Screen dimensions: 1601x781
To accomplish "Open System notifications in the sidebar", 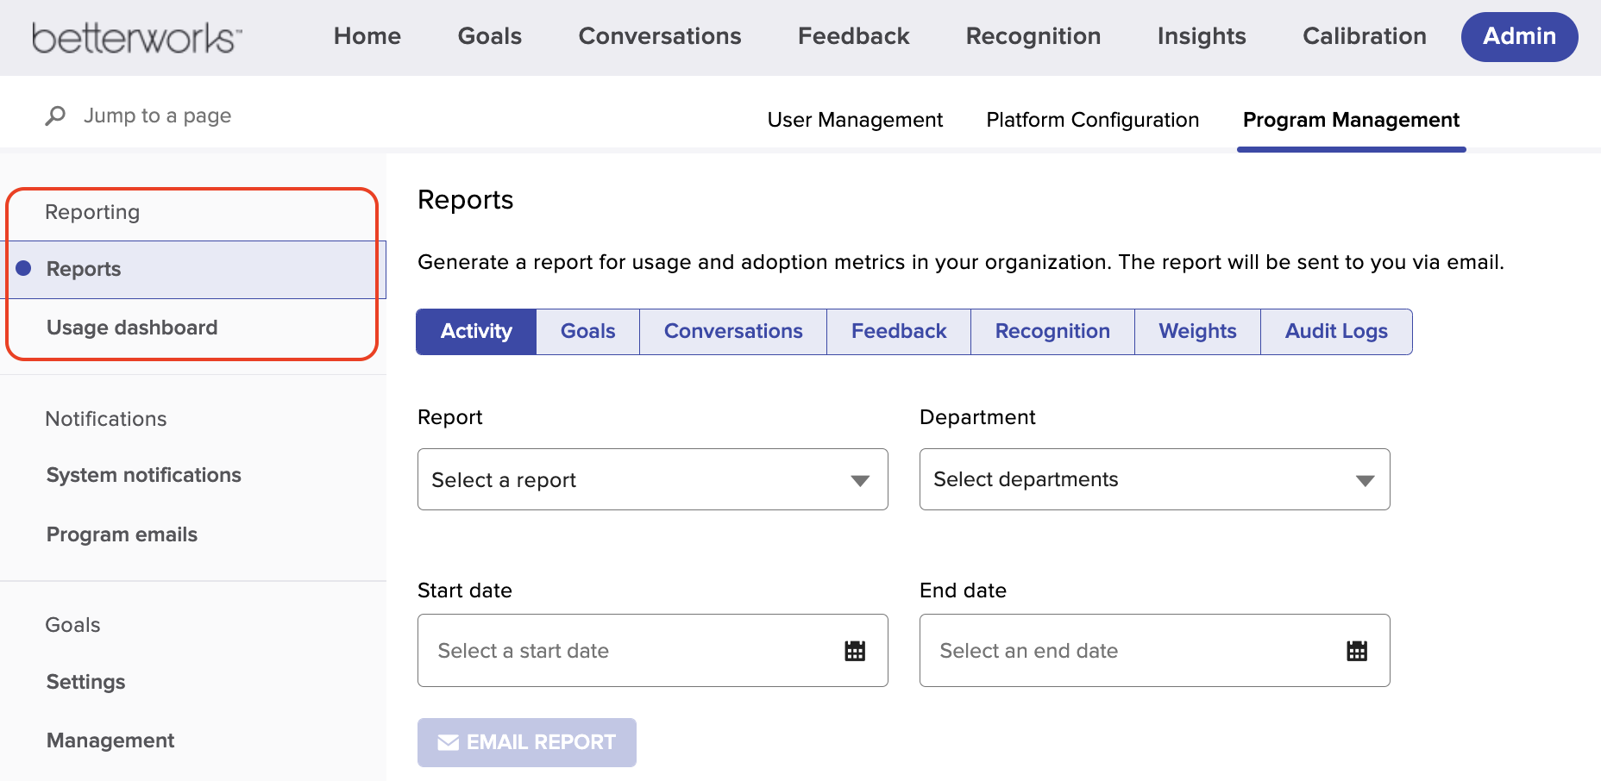I will tap(144, 475).
